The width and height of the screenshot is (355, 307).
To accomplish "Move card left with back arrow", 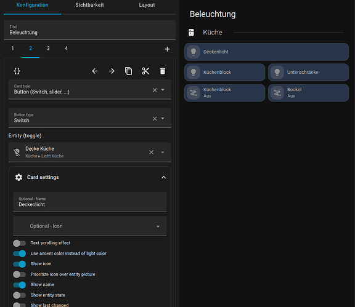I will (x=95, y=71).
